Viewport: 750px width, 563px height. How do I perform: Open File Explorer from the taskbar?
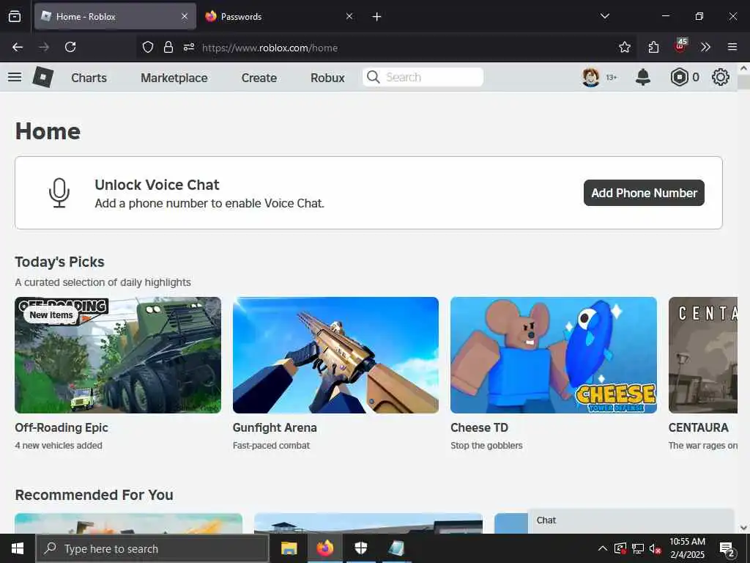(x=289, y=548)
